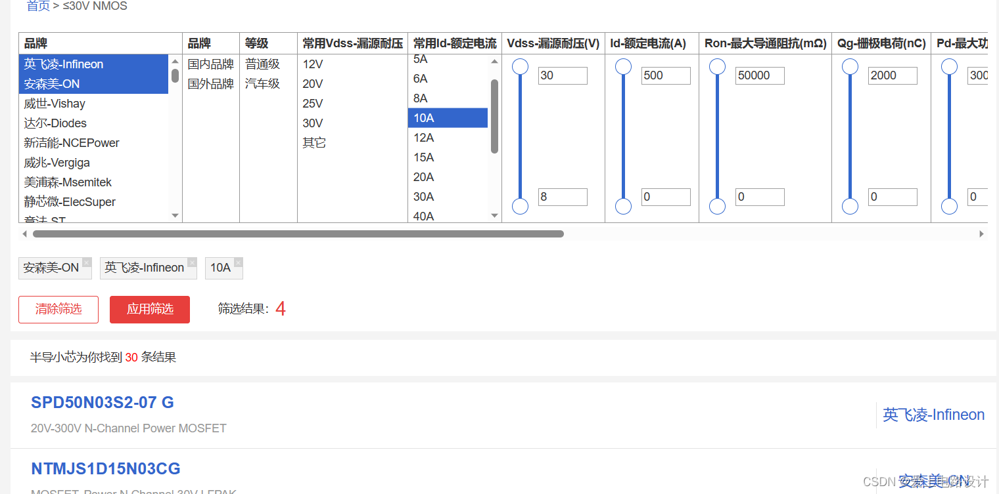
Task: Click Qg max field showing 2000
Action: click(893, 75)
